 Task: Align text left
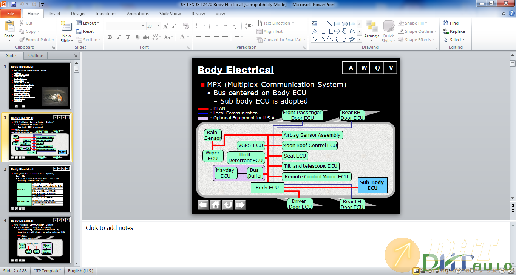(x=199, y=37)
